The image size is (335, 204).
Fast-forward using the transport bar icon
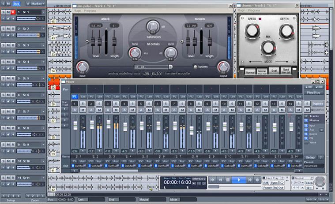[x=250, y=180]
